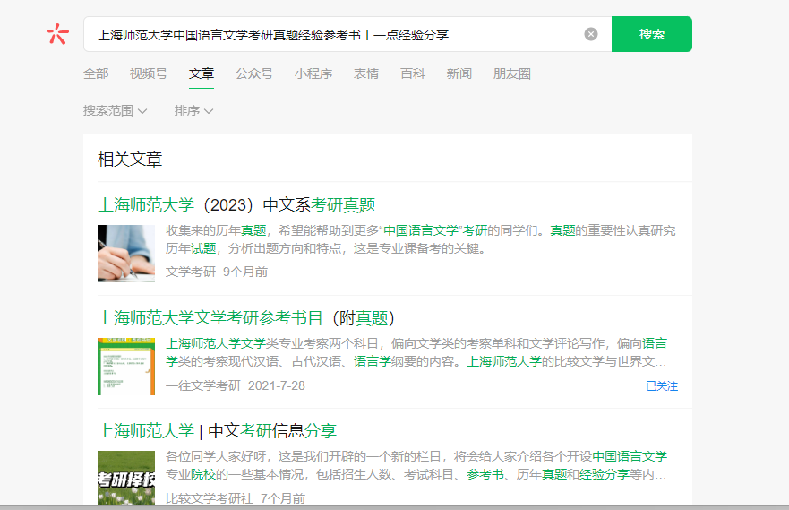Click the summary starting 上海师范大学文学类专业
The width and height of the screenshot is (789, 510).
point(416,352)
